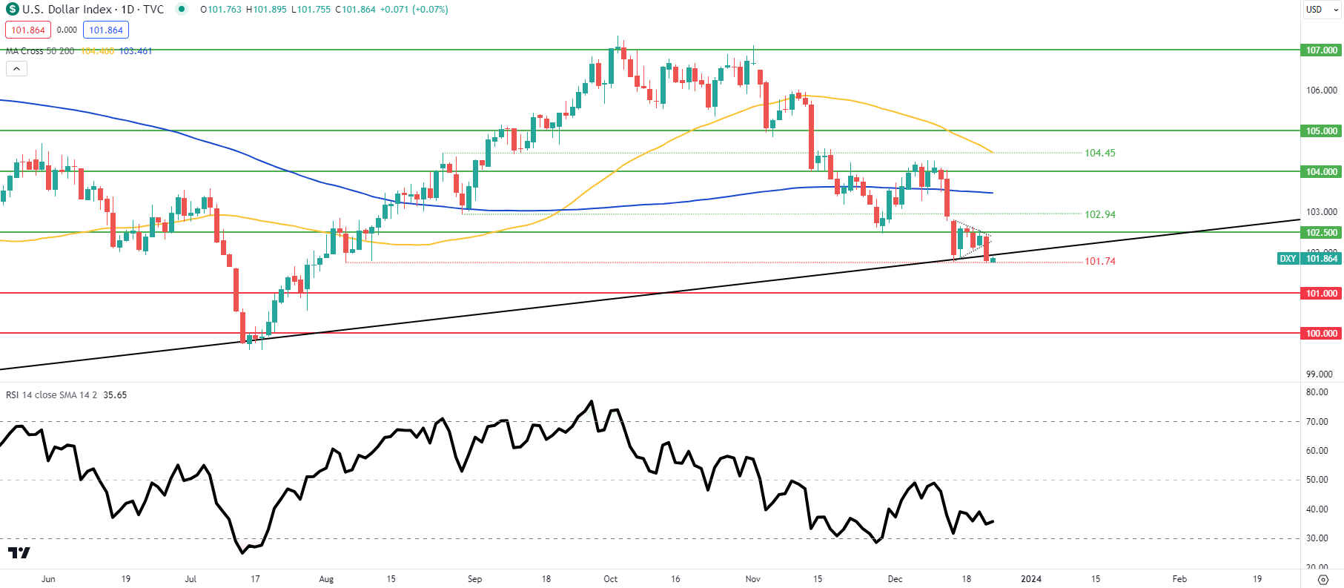Click the +0.071 (+0.07%) change value
This screenshot has height=588, width=1344.
(414, 10)
